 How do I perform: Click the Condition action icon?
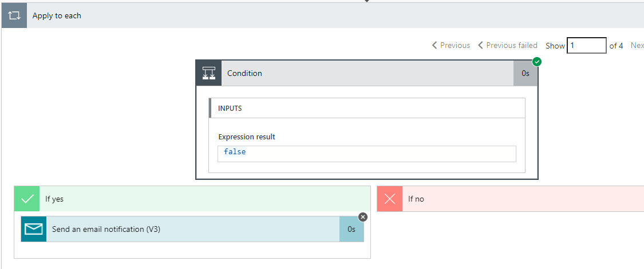coord(209,73)
